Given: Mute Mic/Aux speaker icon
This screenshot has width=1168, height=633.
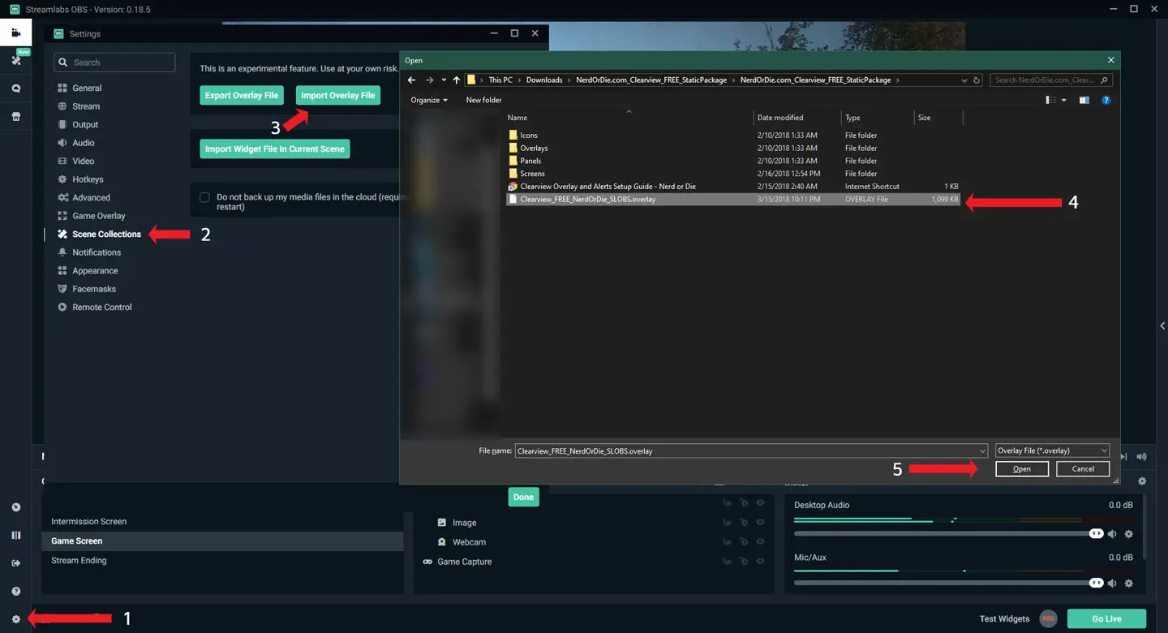Looking at the screenshot, I should (1113, 583).
